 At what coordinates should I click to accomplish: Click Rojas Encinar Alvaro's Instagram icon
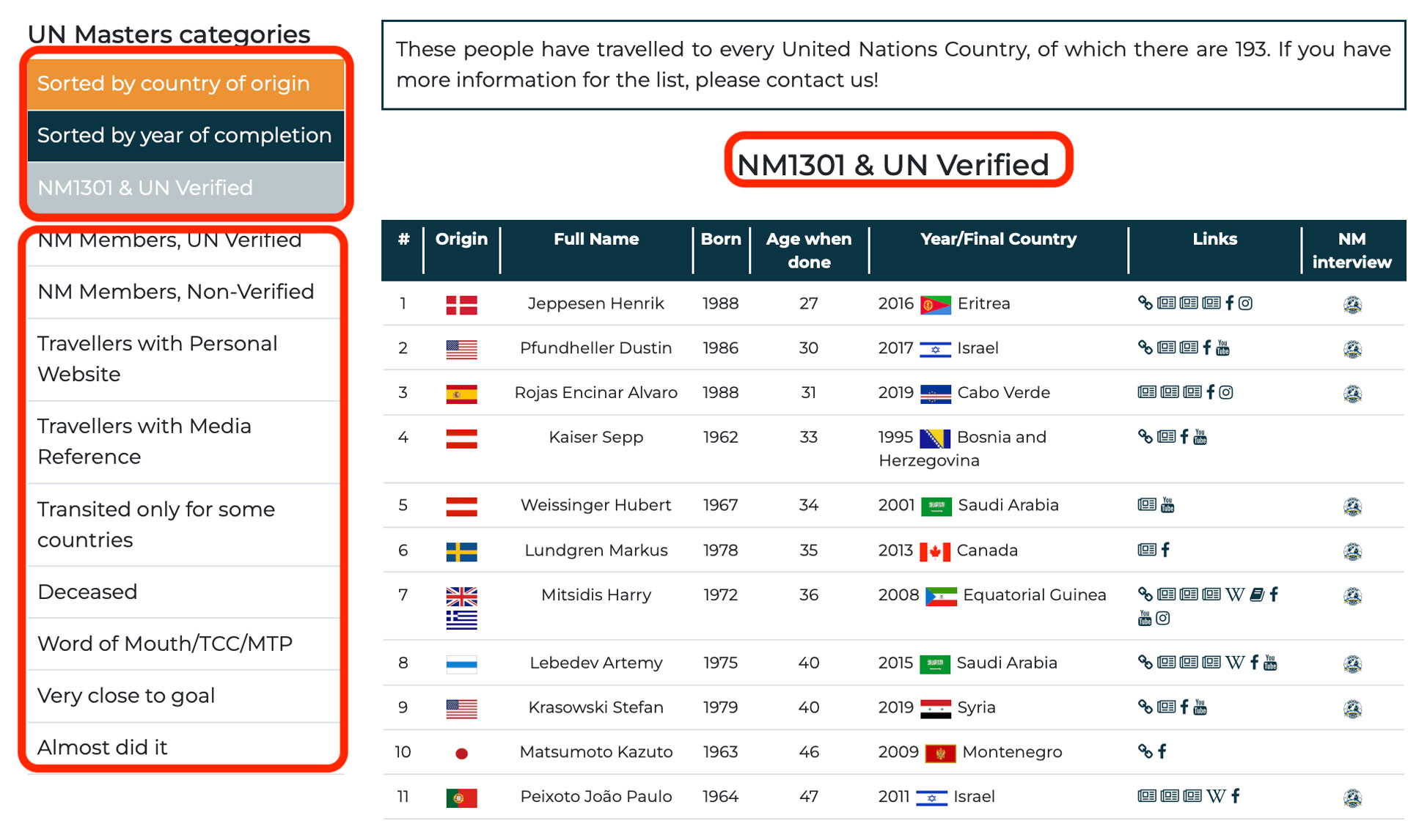click(x=1226, y=392)
